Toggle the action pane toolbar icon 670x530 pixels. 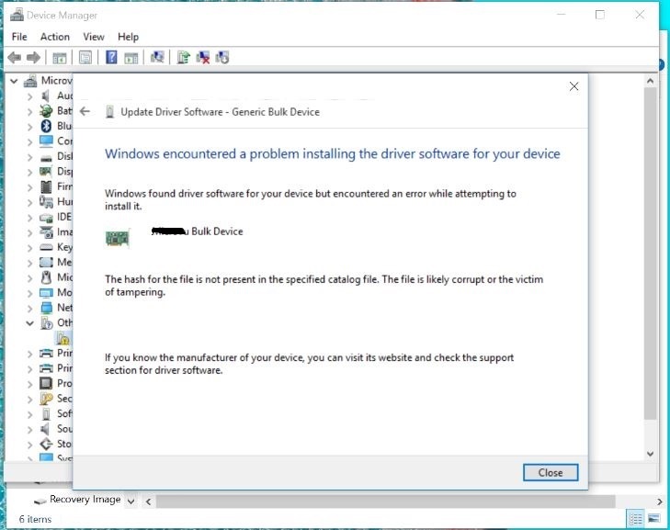click(131, 58)
